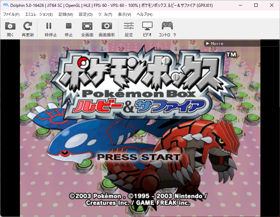This screenshot has height=217, width=280.
Task: Minimize the Dolphin window
Action: click(240, 5)
